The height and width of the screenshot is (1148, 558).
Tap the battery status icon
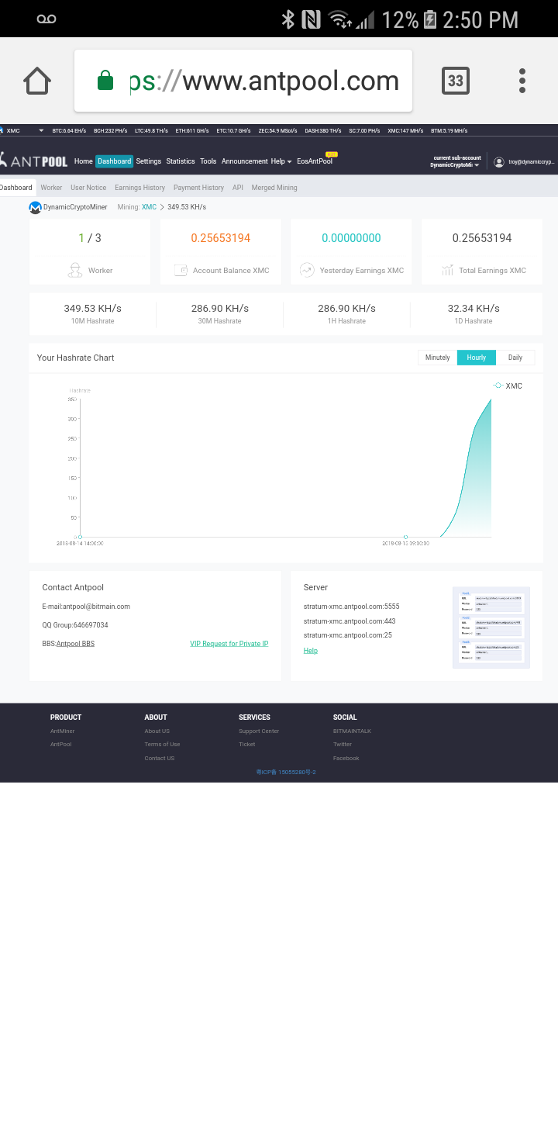click(430, 19)
